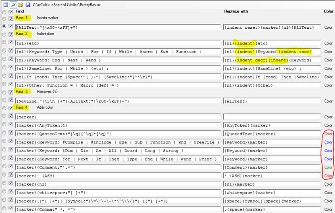The height and width of the screenshot is (213, 335).
Task: Click Color for the {AllText} Pass 1 row
Action: 328,27
